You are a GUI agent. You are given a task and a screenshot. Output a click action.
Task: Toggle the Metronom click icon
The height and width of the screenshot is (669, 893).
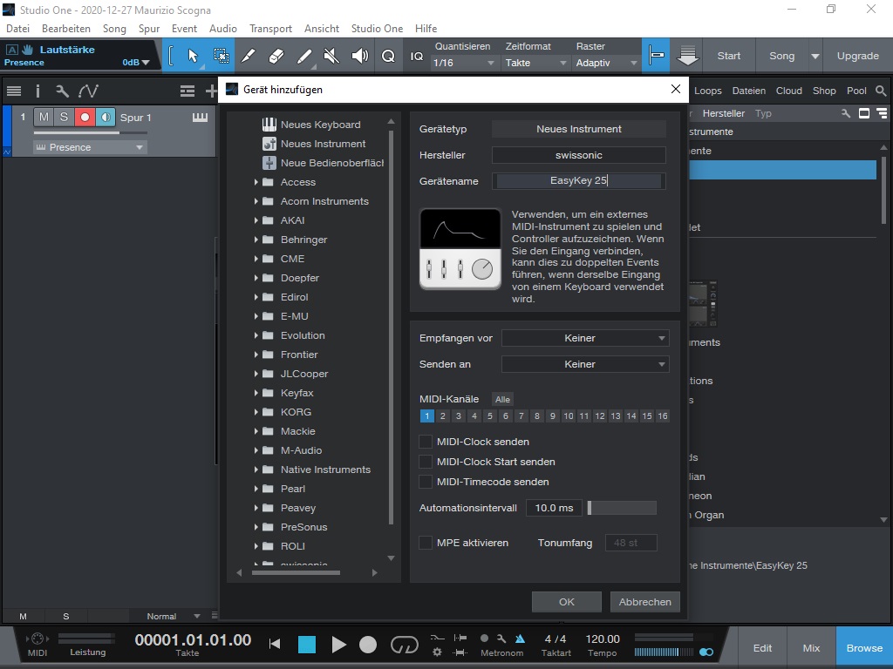tap(520, 639)
